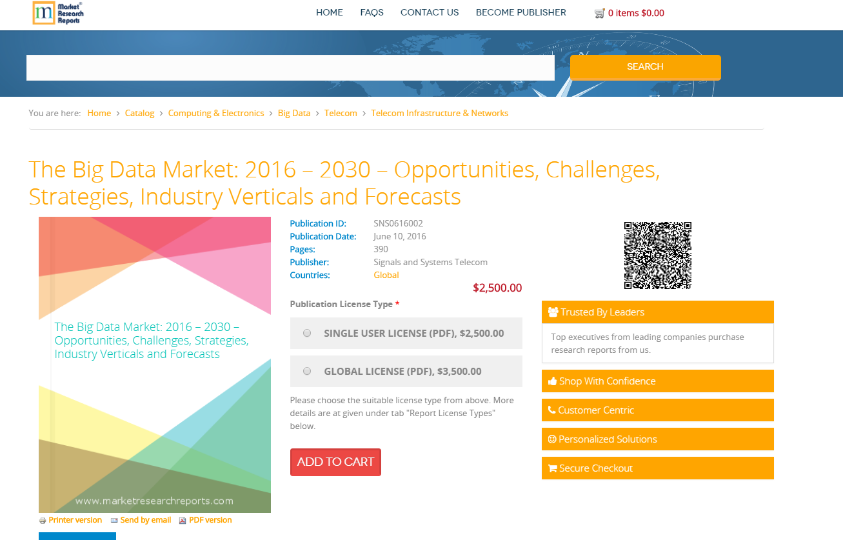Open the shopping cart icon
The width and height of the screenshot is (843, 540).
pos(599,13)
